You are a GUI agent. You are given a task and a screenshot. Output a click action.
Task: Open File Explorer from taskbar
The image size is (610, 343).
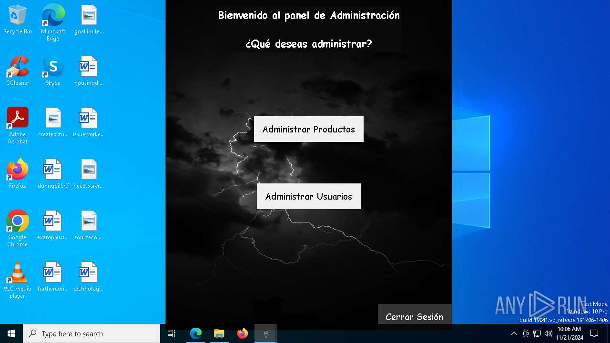tap(219, 333)
